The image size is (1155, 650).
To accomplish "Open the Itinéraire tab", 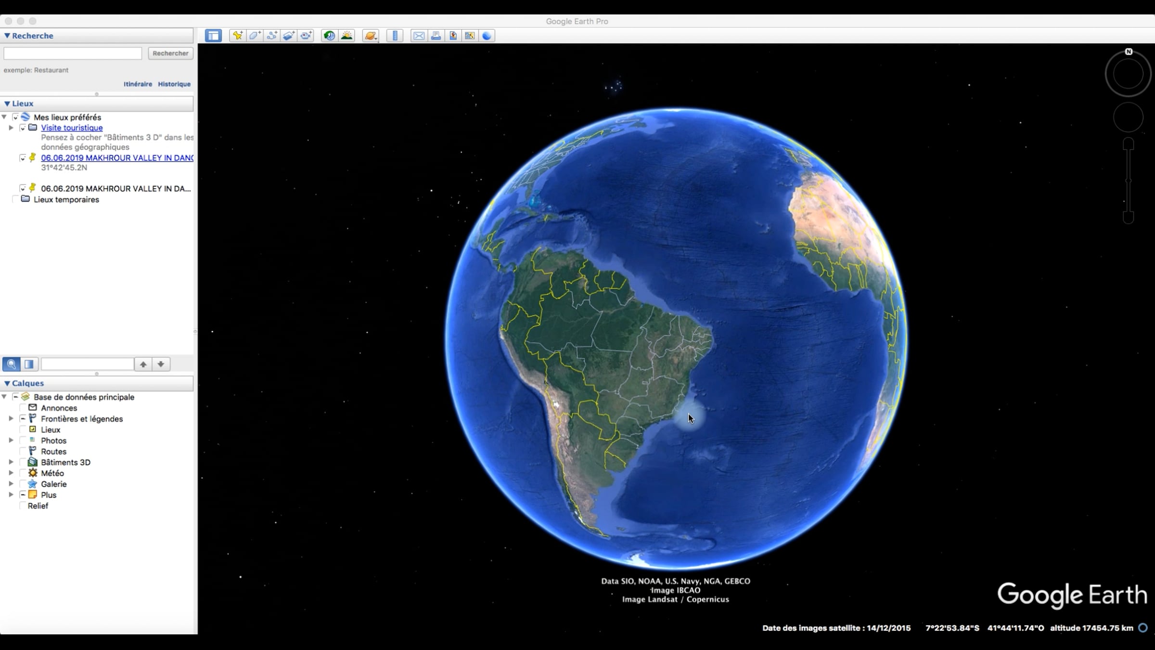I will tap(138, 84).
